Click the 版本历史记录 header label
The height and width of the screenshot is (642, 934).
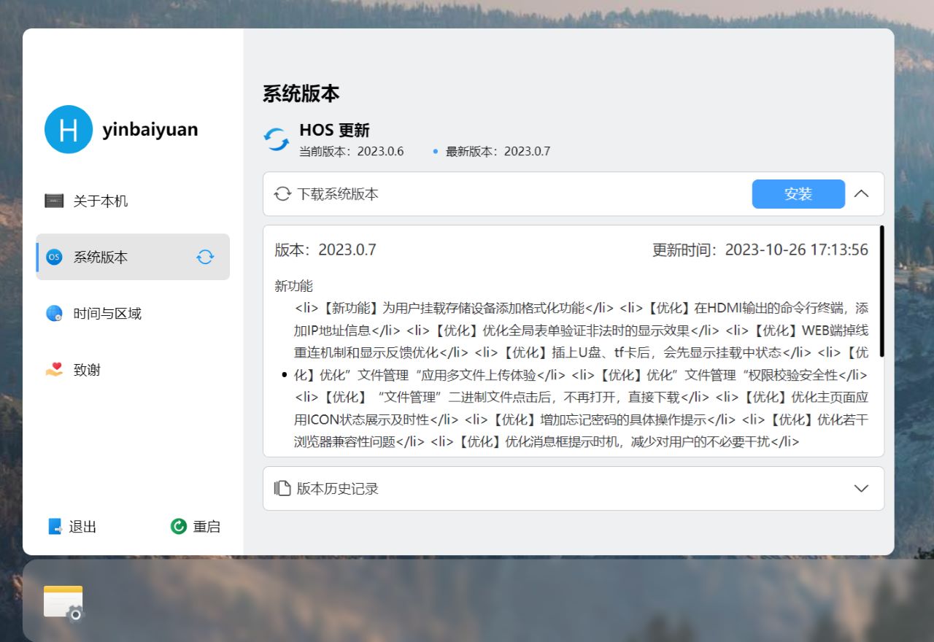338,488
